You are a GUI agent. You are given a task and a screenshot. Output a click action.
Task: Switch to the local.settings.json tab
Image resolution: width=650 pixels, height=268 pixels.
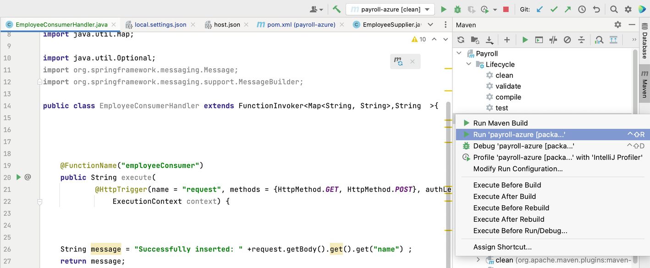160,24
